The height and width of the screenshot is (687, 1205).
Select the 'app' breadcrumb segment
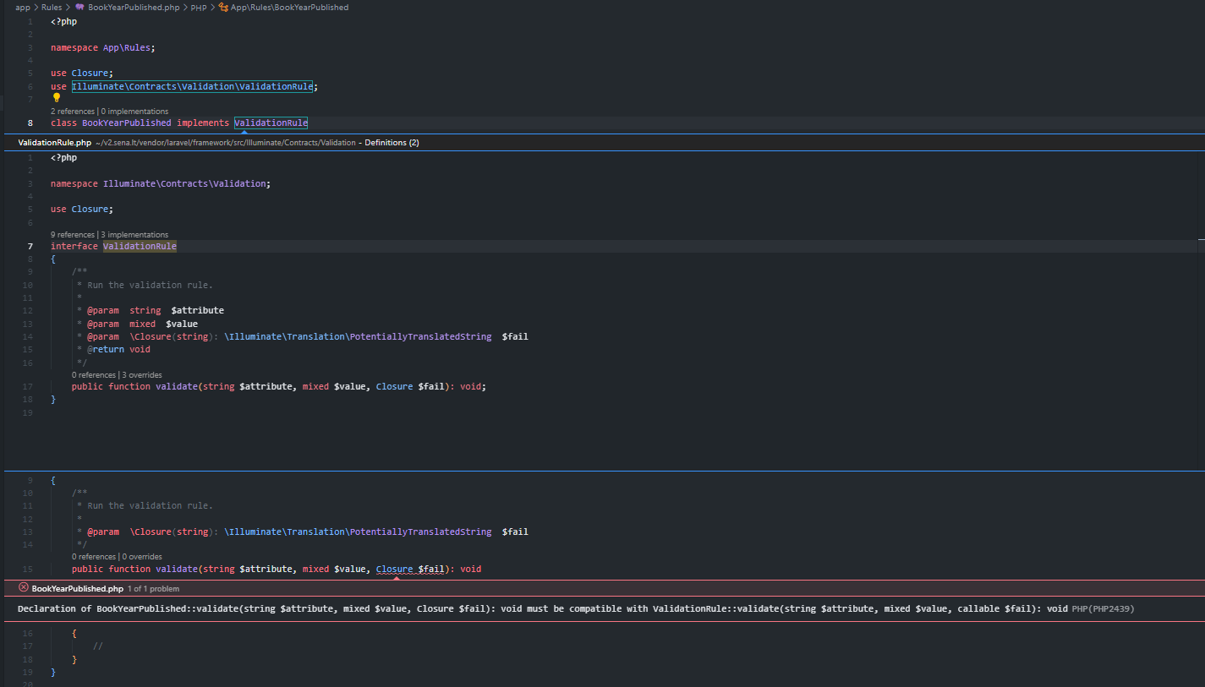pos(23,7)
